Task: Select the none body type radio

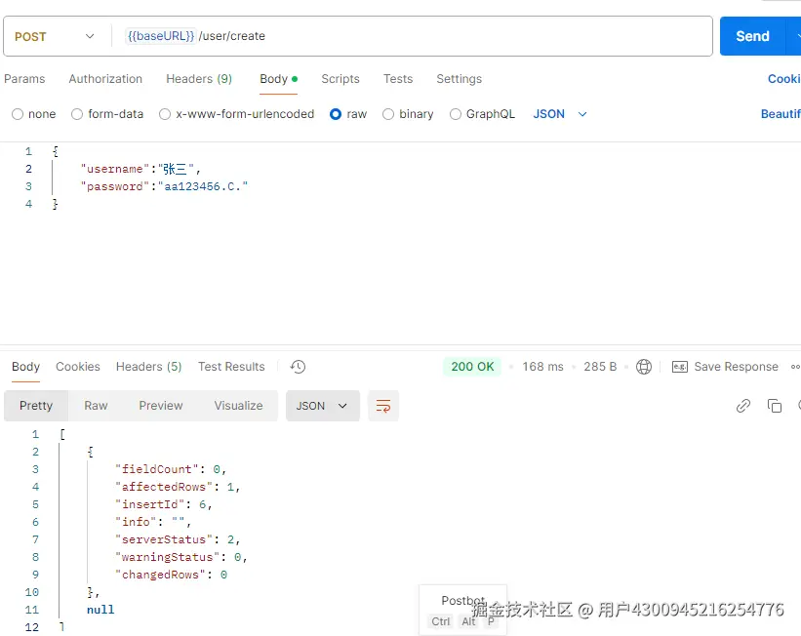Action: point(18,114)
